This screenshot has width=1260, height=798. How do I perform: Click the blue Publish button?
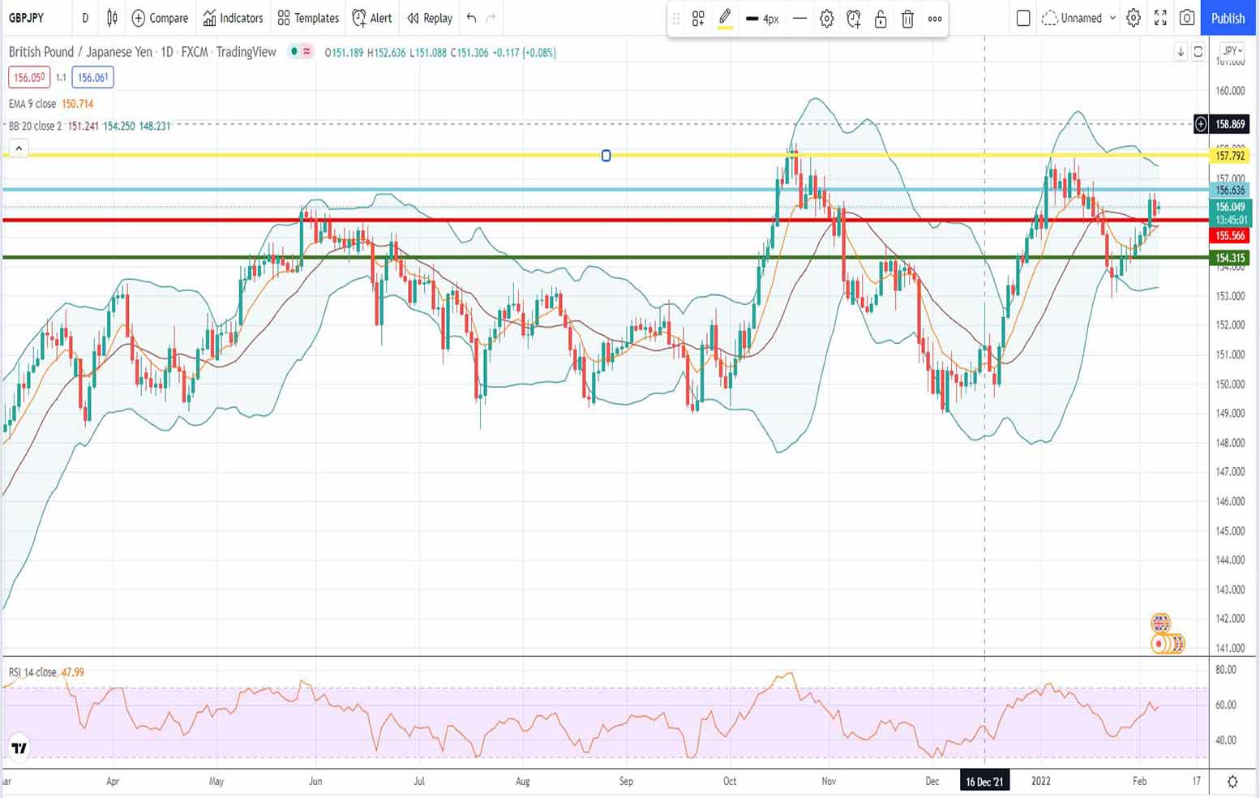click(1228, 18)
